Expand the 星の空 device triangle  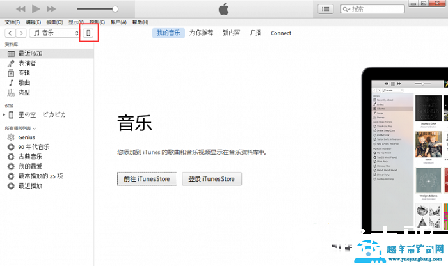tap(4, 114)
